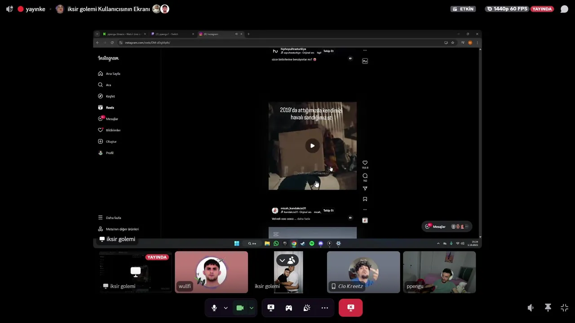The width and height of the screenshot is (575, 323).
Task: Open Meta'nın diğer ürünleri link
Action: [119, 229]
